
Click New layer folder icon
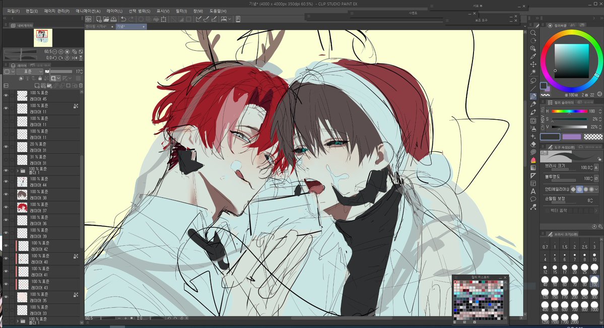(x=49, y=86)
